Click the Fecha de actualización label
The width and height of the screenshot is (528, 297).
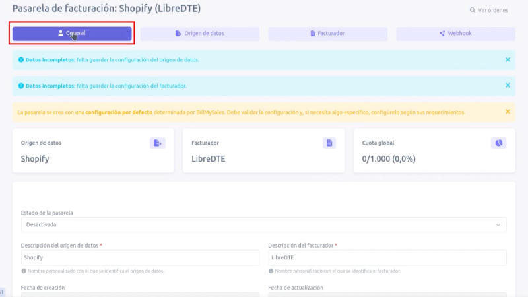[x=296, y=288]
